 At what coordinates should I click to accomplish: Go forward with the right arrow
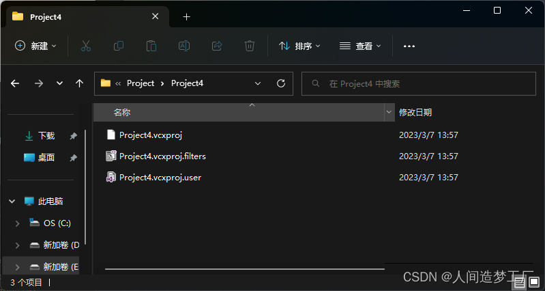(x=39, y=83)
